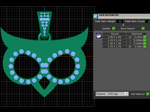Viewport: 150px width, 112px height.
Task: Select the 1.30 X 1.30 size cell
Action: [114, 44]
